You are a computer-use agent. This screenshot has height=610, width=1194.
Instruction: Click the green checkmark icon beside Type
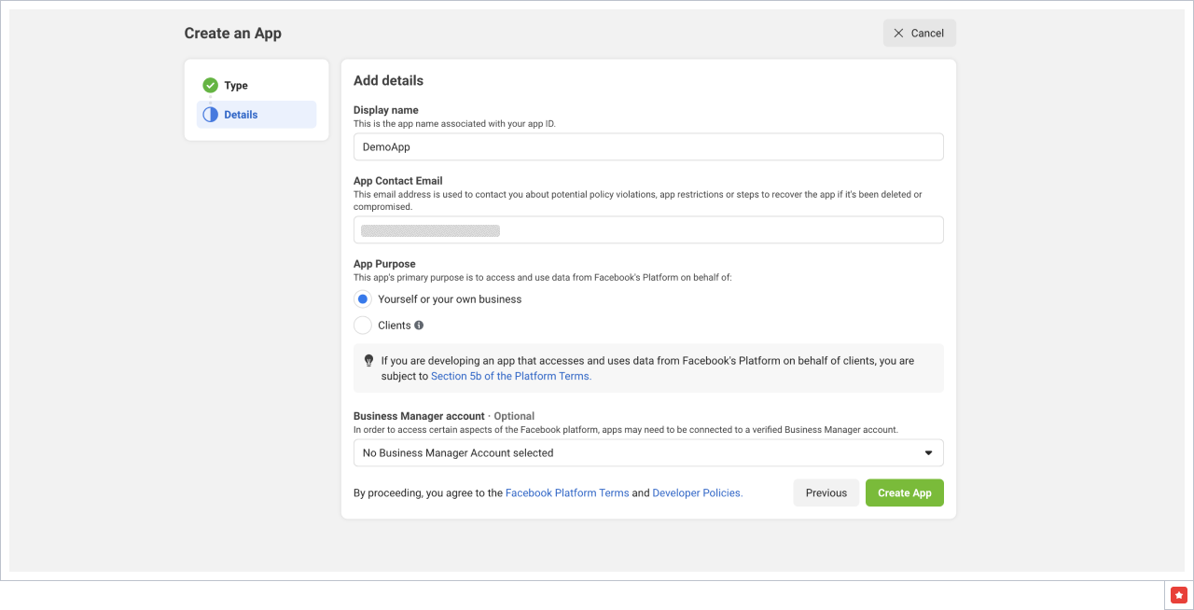(210, 85)
